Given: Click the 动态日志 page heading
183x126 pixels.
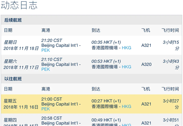Looking at the screenshot, I should (x=20, y=5).
